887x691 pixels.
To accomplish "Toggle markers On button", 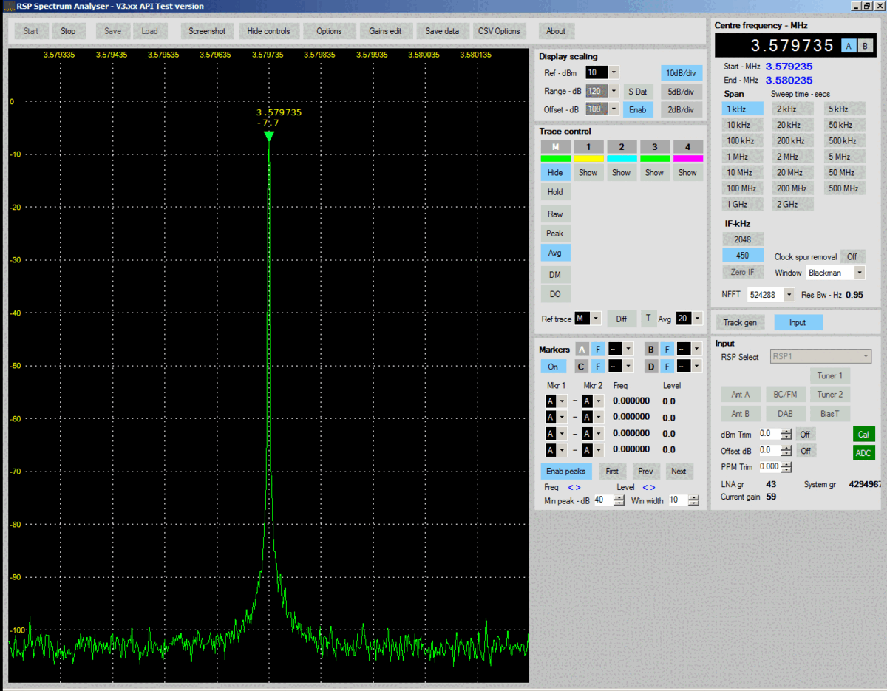I will (553, 367).
